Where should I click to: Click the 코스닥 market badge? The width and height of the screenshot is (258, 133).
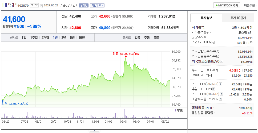(34, 5)
